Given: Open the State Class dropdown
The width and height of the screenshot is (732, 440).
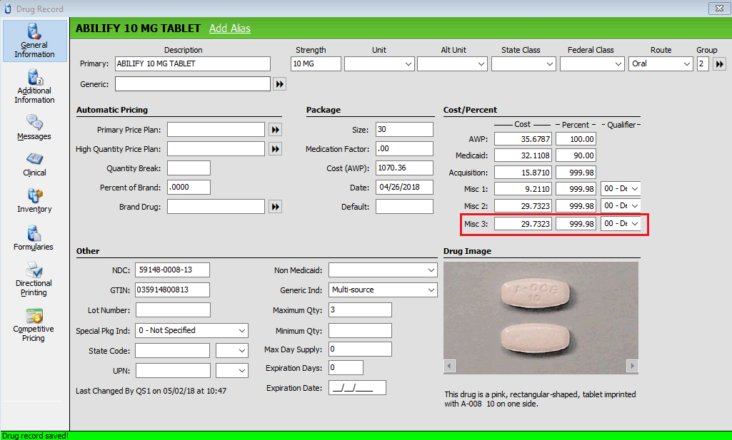Looking at the screenshot, I should pyautogui.click(x=523, y=64).
